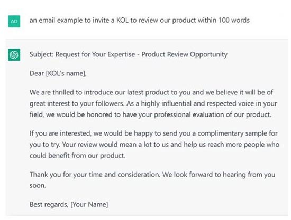Click the green AD user avatar

(x=14, y=22)
